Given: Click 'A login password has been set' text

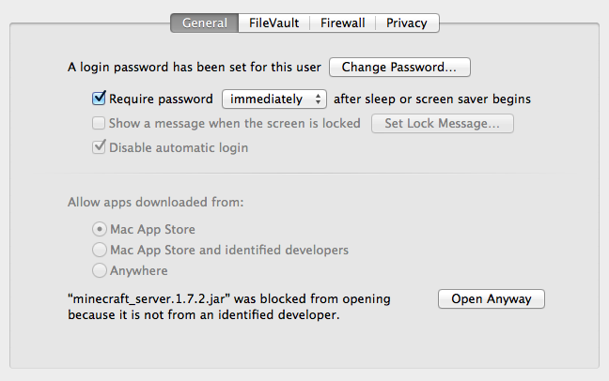Looking at the screenshot, I should (x=195, y=68).
